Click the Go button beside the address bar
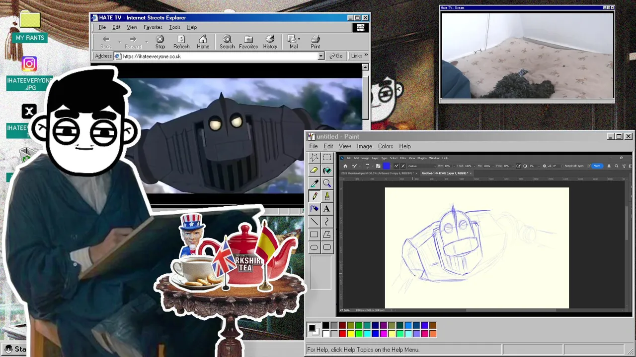The height and width of the screenshot is (357, 636). point(336,56)
